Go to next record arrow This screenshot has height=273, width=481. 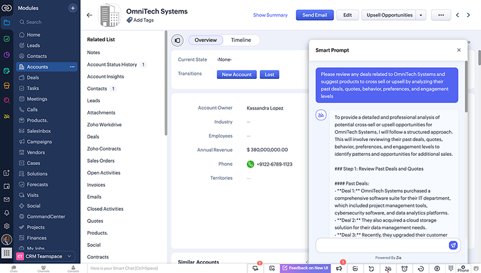(x=469, y=15)
